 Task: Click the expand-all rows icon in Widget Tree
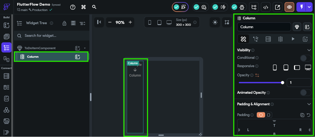73,23
